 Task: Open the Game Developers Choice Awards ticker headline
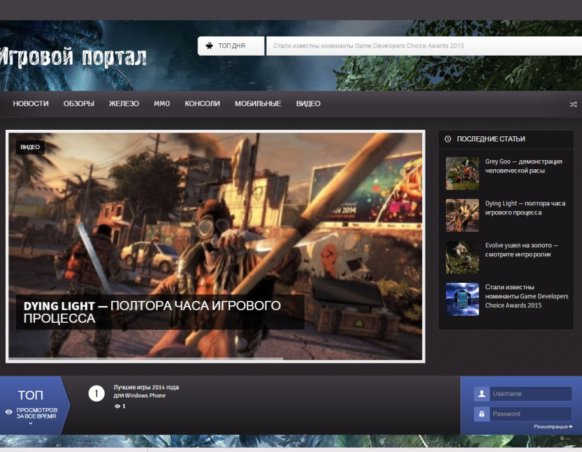click(369, 46)
